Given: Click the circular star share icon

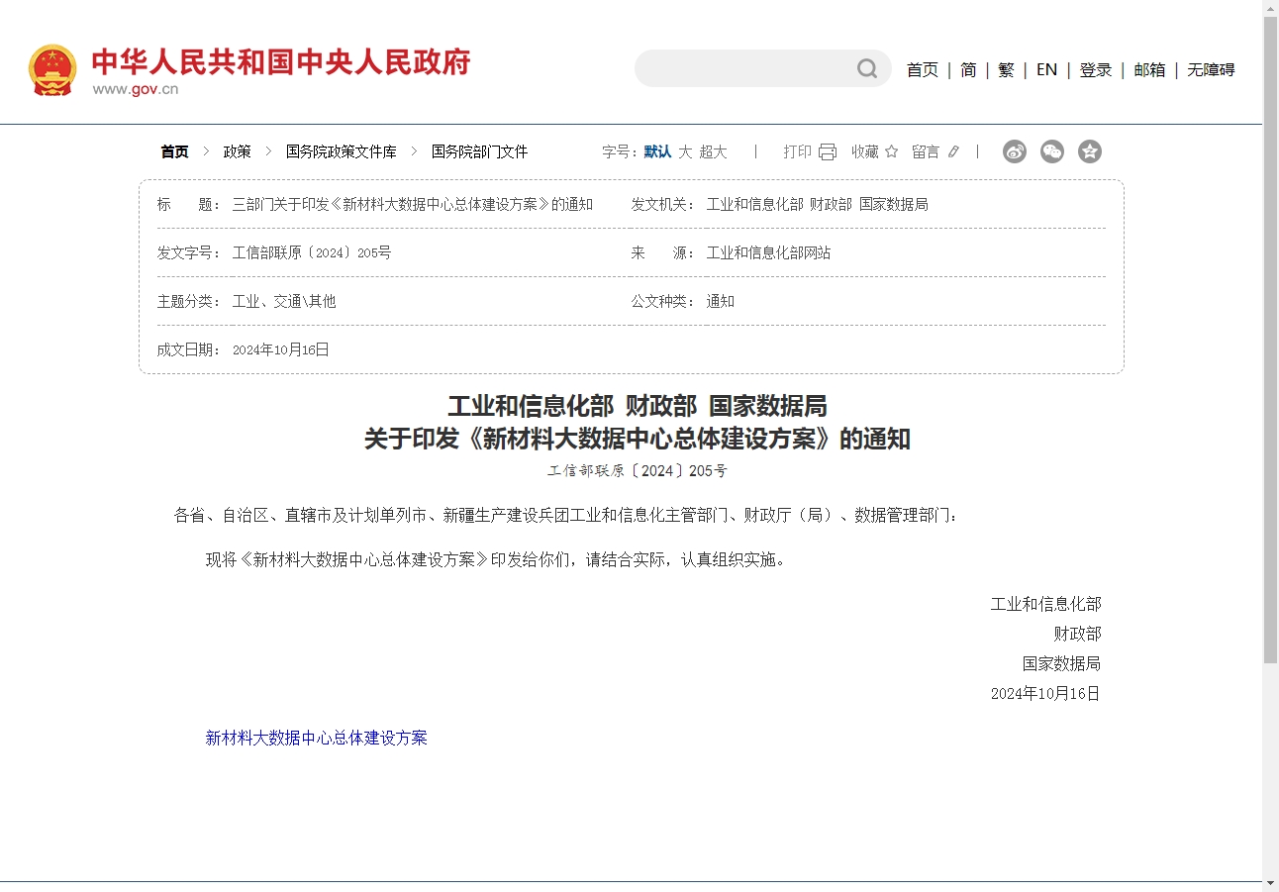Looking at the screenshot, I should coord(1089,150).
